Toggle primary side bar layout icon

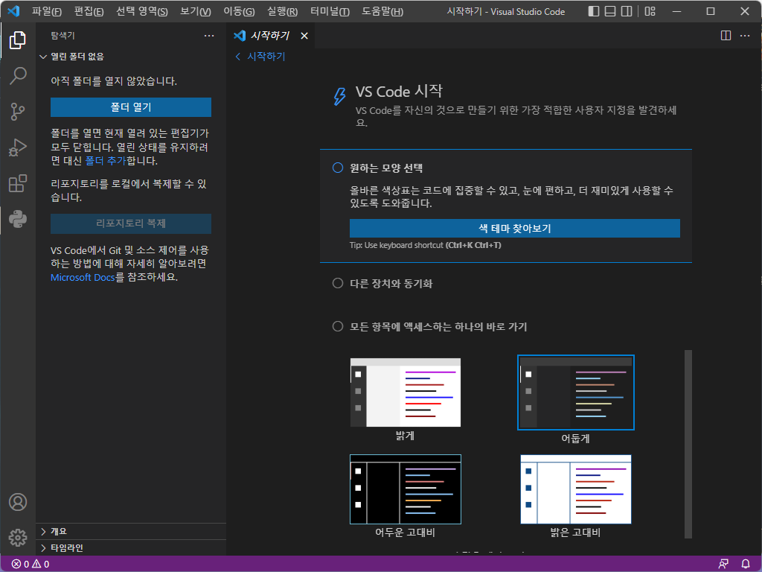593,11
